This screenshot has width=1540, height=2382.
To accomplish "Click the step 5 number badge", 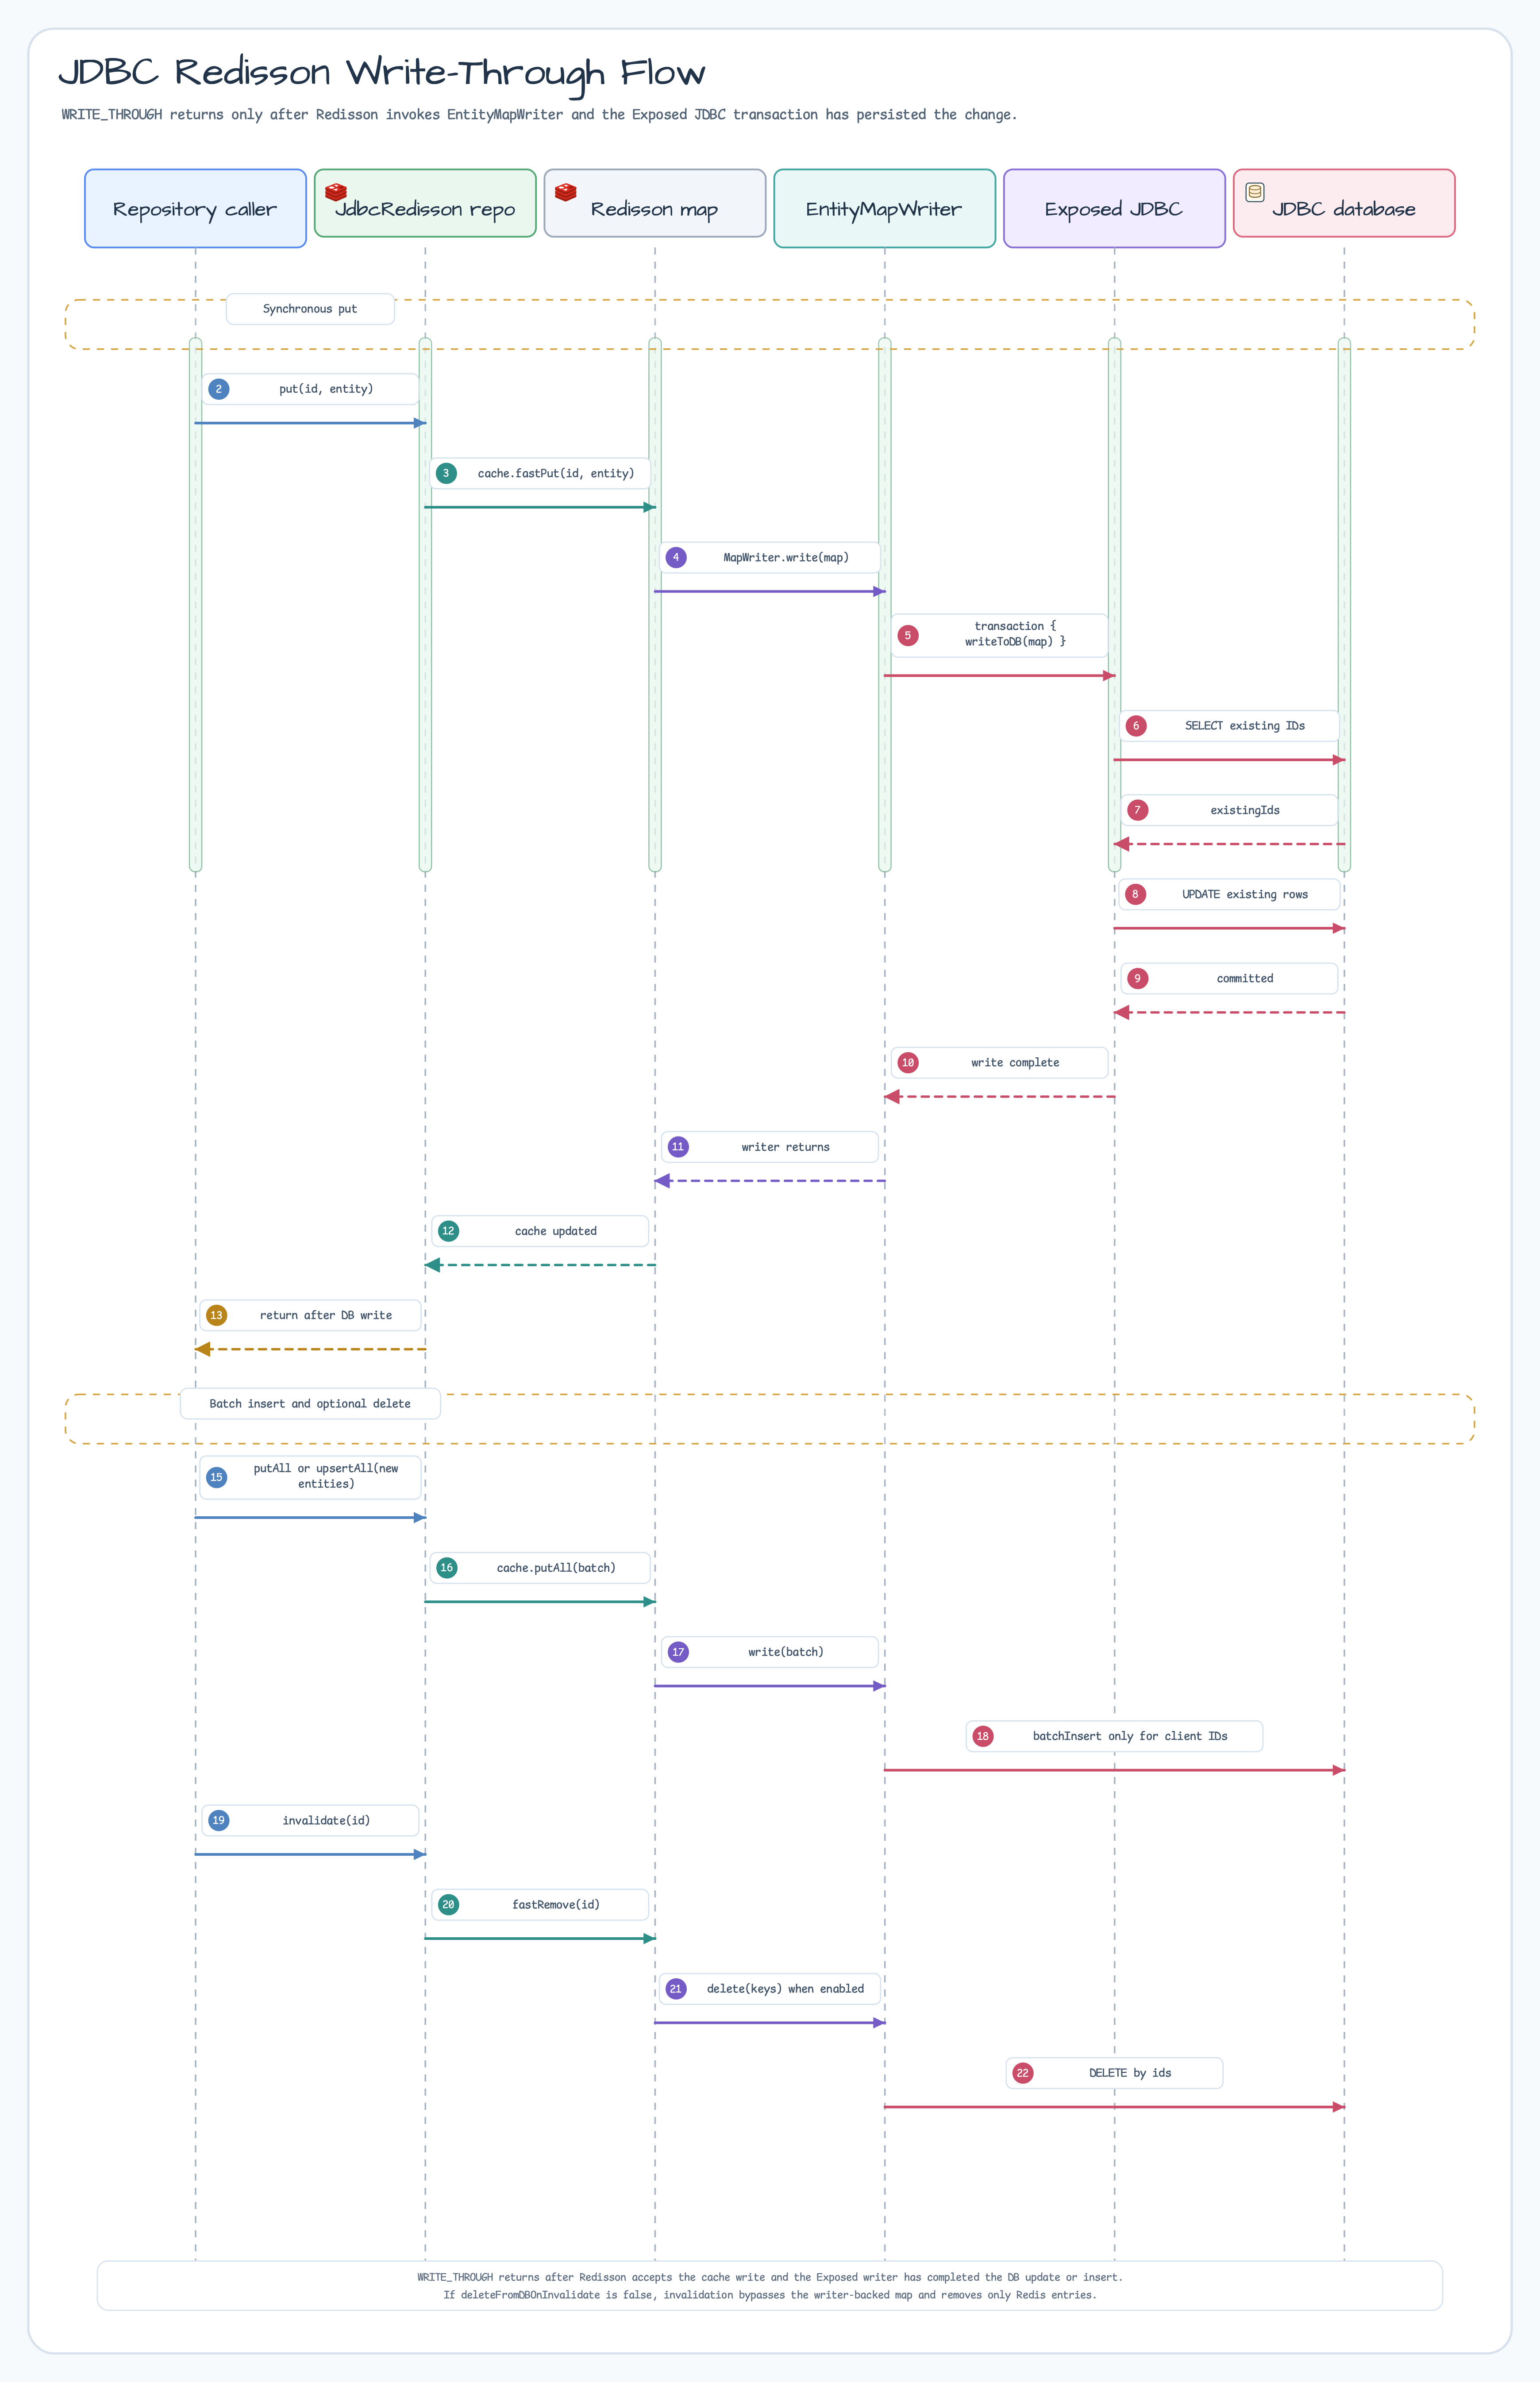I will point(908,635).
